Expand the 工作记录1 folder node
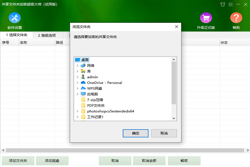This screenshot has width=250, height=167. [77, 117]
